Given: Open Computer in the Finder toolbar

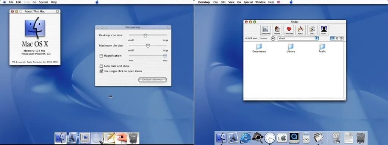Looking at the screenshot, I should coord(265,30).
